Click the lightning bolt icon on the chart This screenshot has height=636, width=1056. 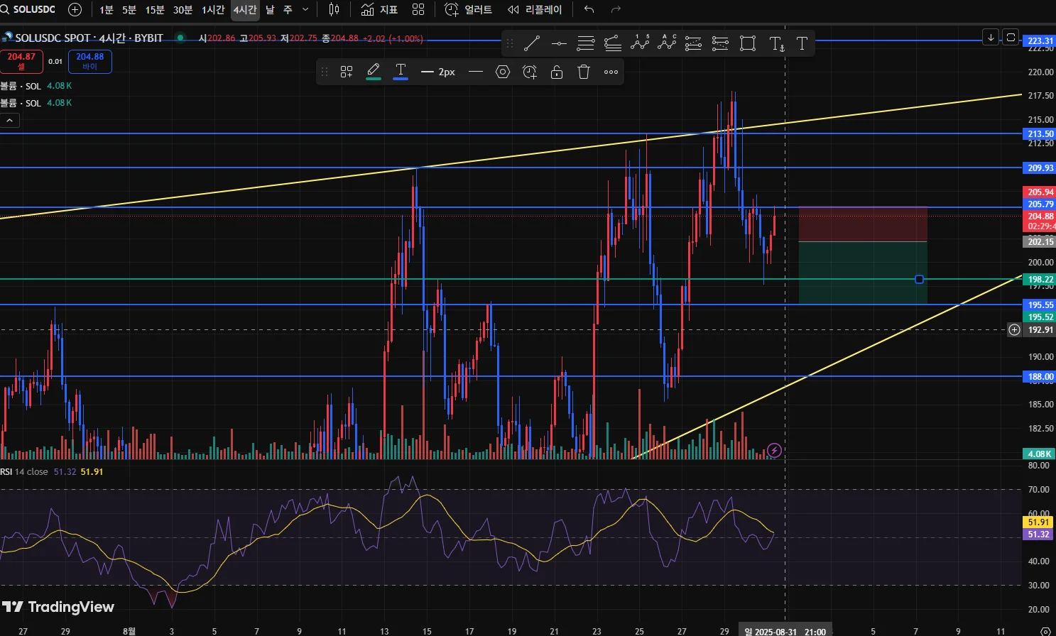[x=774, y=450]
